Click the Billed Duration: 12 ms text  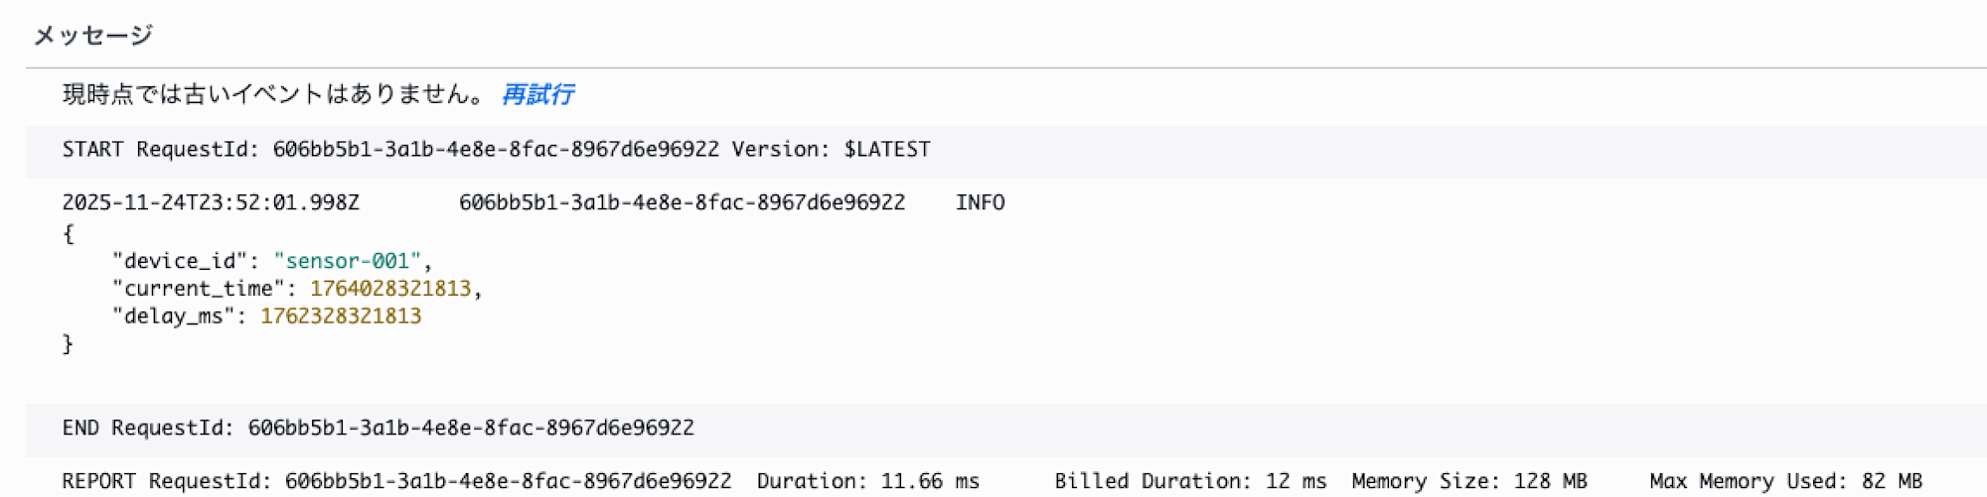(1190, 482)
